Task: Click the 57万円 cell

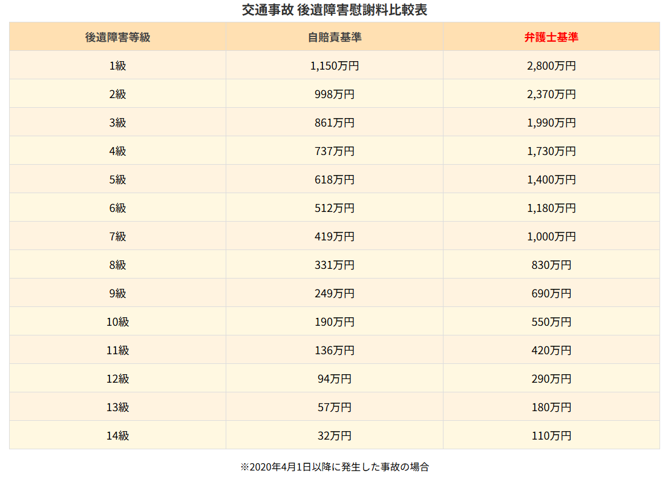Action: tap(335, 407)
